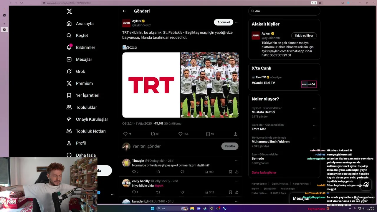Viewport: 377px width, 212px height.
Task: Open Hizmet Şartları footer link
Action: click(259, 184)
